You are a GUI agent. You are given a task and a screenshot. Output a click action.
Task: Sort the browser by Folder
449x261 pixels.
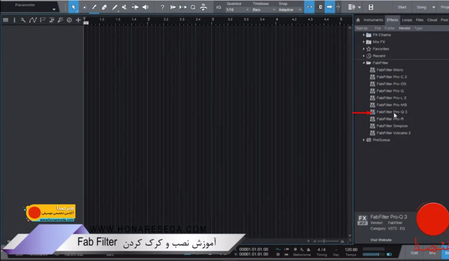[x=390, y=28]
